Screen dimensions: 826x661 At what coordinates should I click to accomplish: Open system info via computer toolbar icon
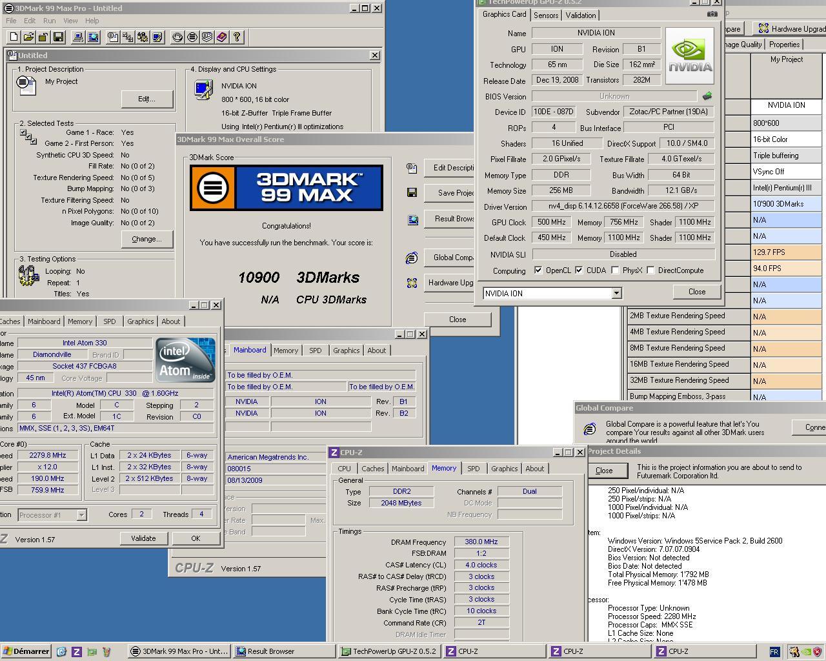click(x=78, y=37)
